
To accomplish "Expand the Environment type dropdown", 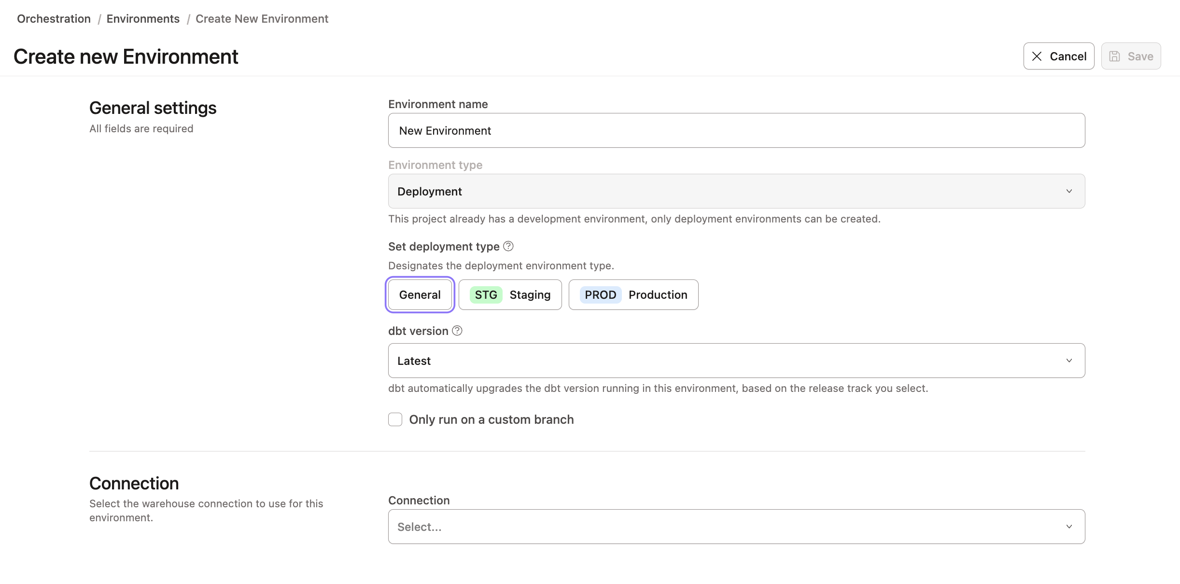I will [x=736, y=190].
